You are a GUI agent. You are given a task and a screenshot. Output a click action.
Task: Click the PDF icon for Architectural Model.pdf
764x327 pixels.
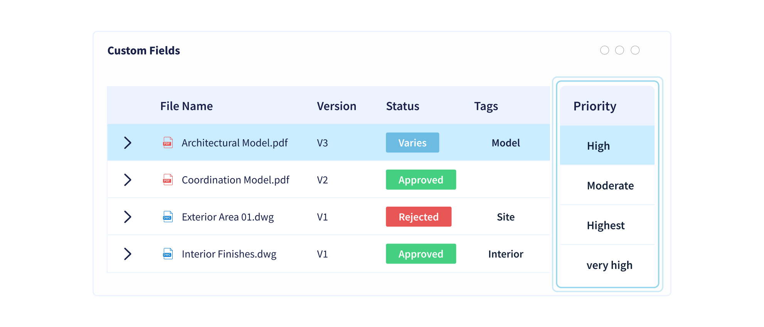[168, 143]
